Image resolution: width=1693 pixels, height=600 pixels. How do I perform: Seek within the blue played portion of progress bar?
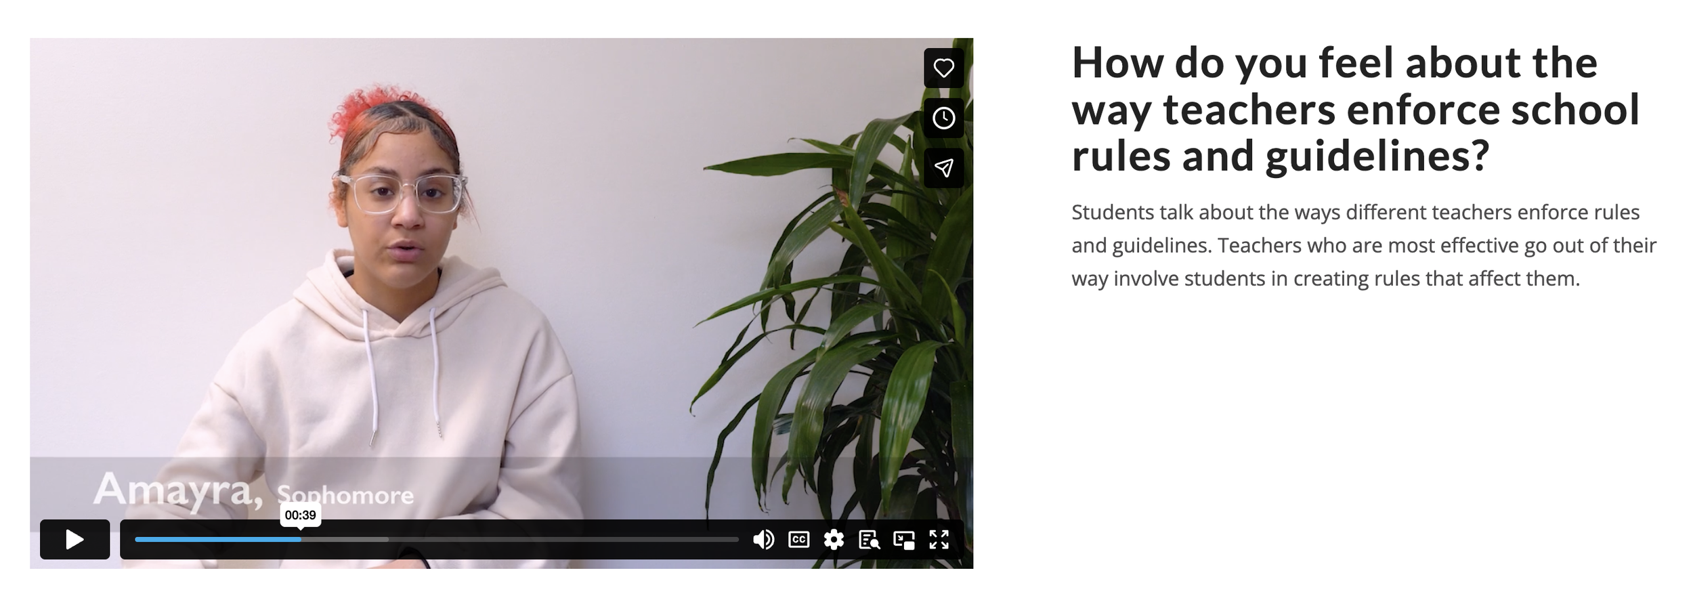point(217,540)
